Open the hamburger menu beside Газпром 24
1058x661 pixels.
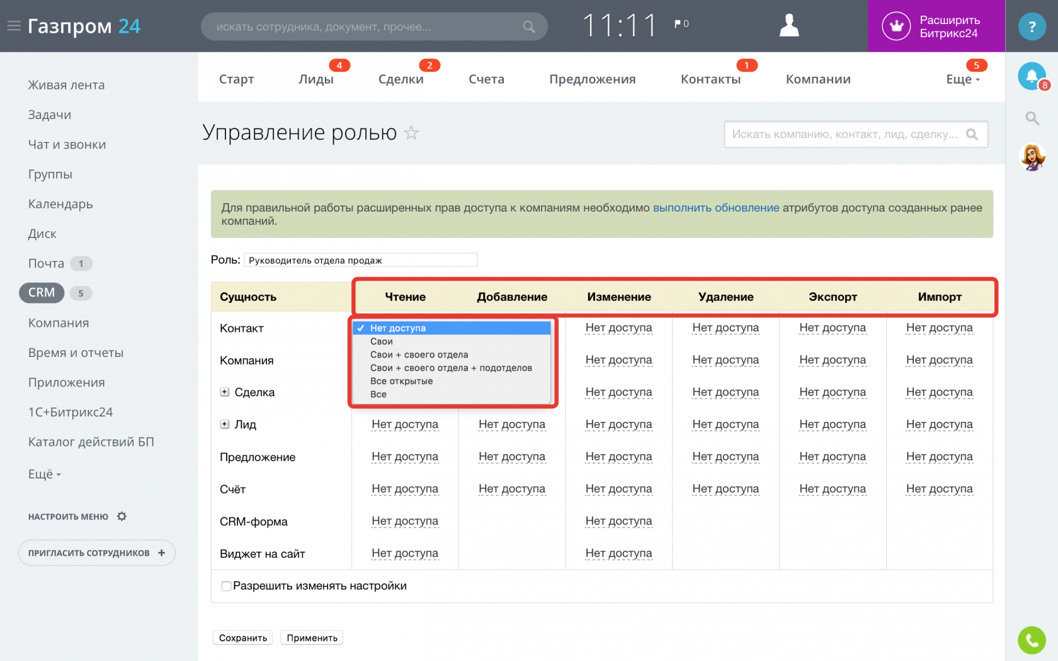[x=14, y=26]
